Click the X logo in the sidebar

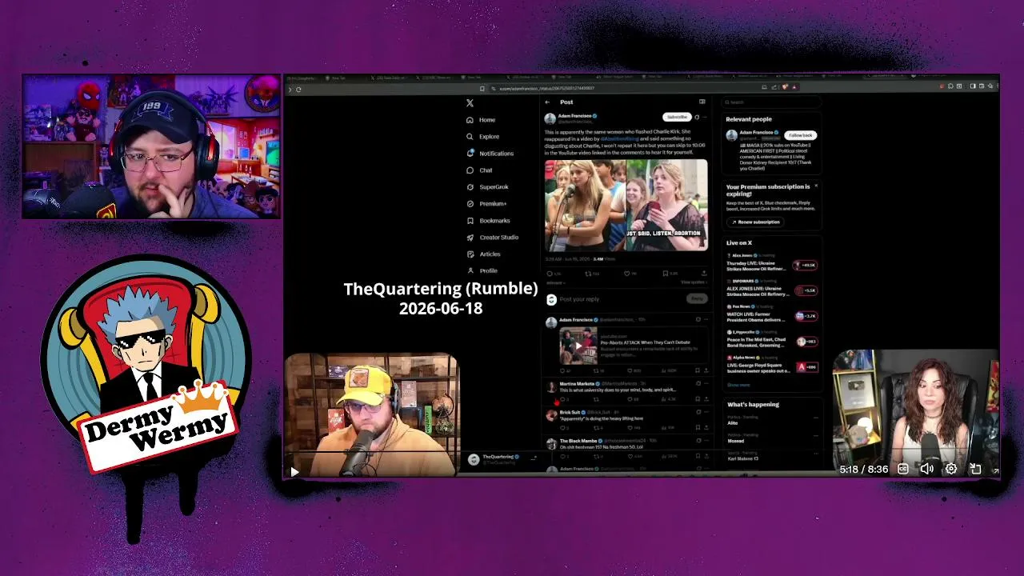(x=470, y=103)
